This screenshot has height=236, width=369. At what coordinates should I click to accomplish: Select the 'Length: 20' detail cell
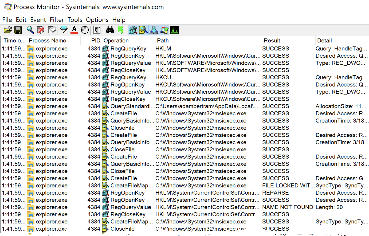tap(329, 207)
